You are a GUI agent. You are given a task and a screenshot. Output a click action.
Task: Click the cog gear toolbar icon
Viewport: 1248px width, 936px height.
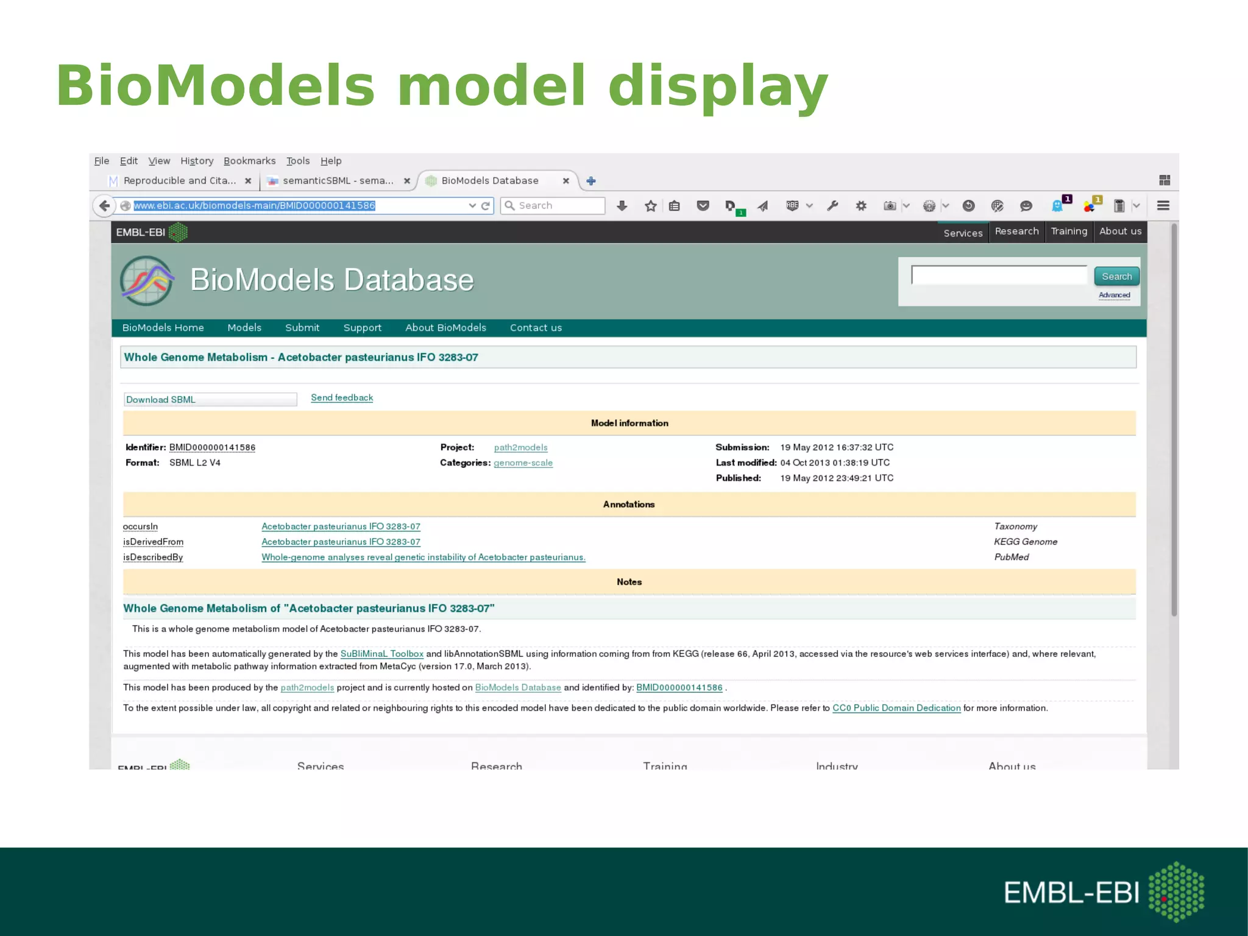[x=861, y=206]
